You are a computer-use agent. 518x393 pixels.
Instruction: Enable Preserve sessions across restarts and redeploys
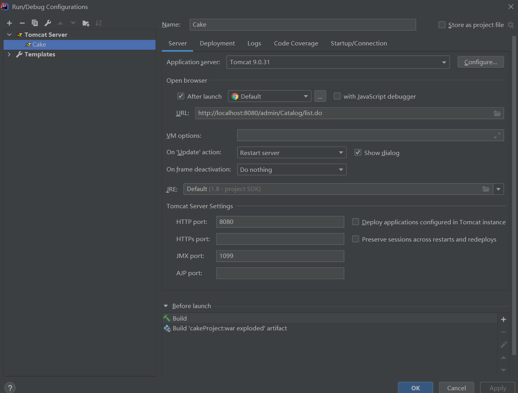[x=355, y=239]
